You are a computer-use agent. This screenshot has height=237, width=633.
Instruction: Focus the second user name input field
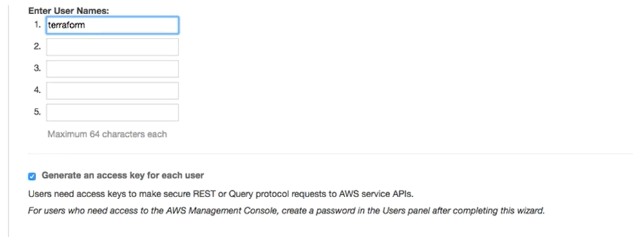(112, 47)
